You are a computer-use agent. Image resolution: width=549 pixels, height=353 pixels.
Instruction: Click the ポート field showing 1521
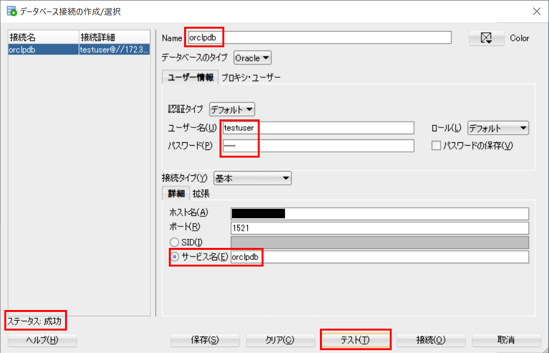(380, 228)
